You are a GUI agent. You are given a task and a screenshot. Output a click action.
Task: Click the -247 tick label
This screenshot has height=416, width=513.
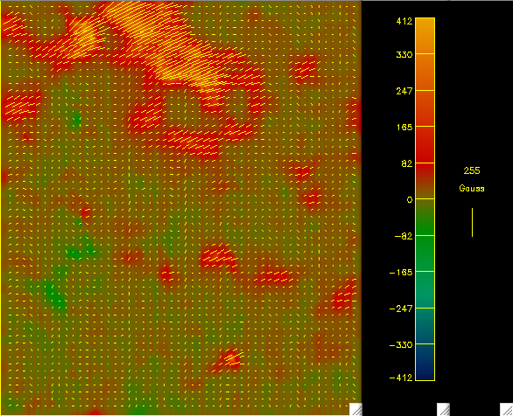[x=401, y=309]
